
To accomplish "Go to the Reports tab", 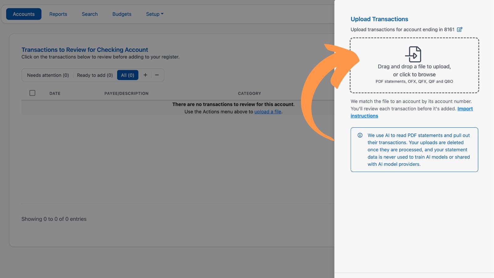I will (58, 14).
